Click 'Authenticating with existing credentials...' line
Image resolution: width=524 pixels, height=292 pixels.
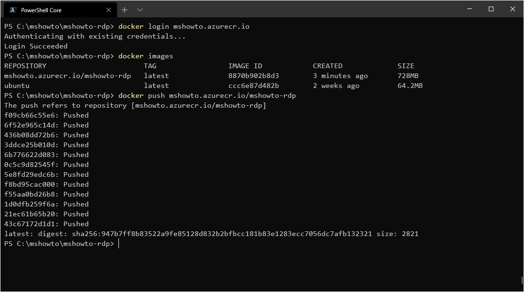95,37
